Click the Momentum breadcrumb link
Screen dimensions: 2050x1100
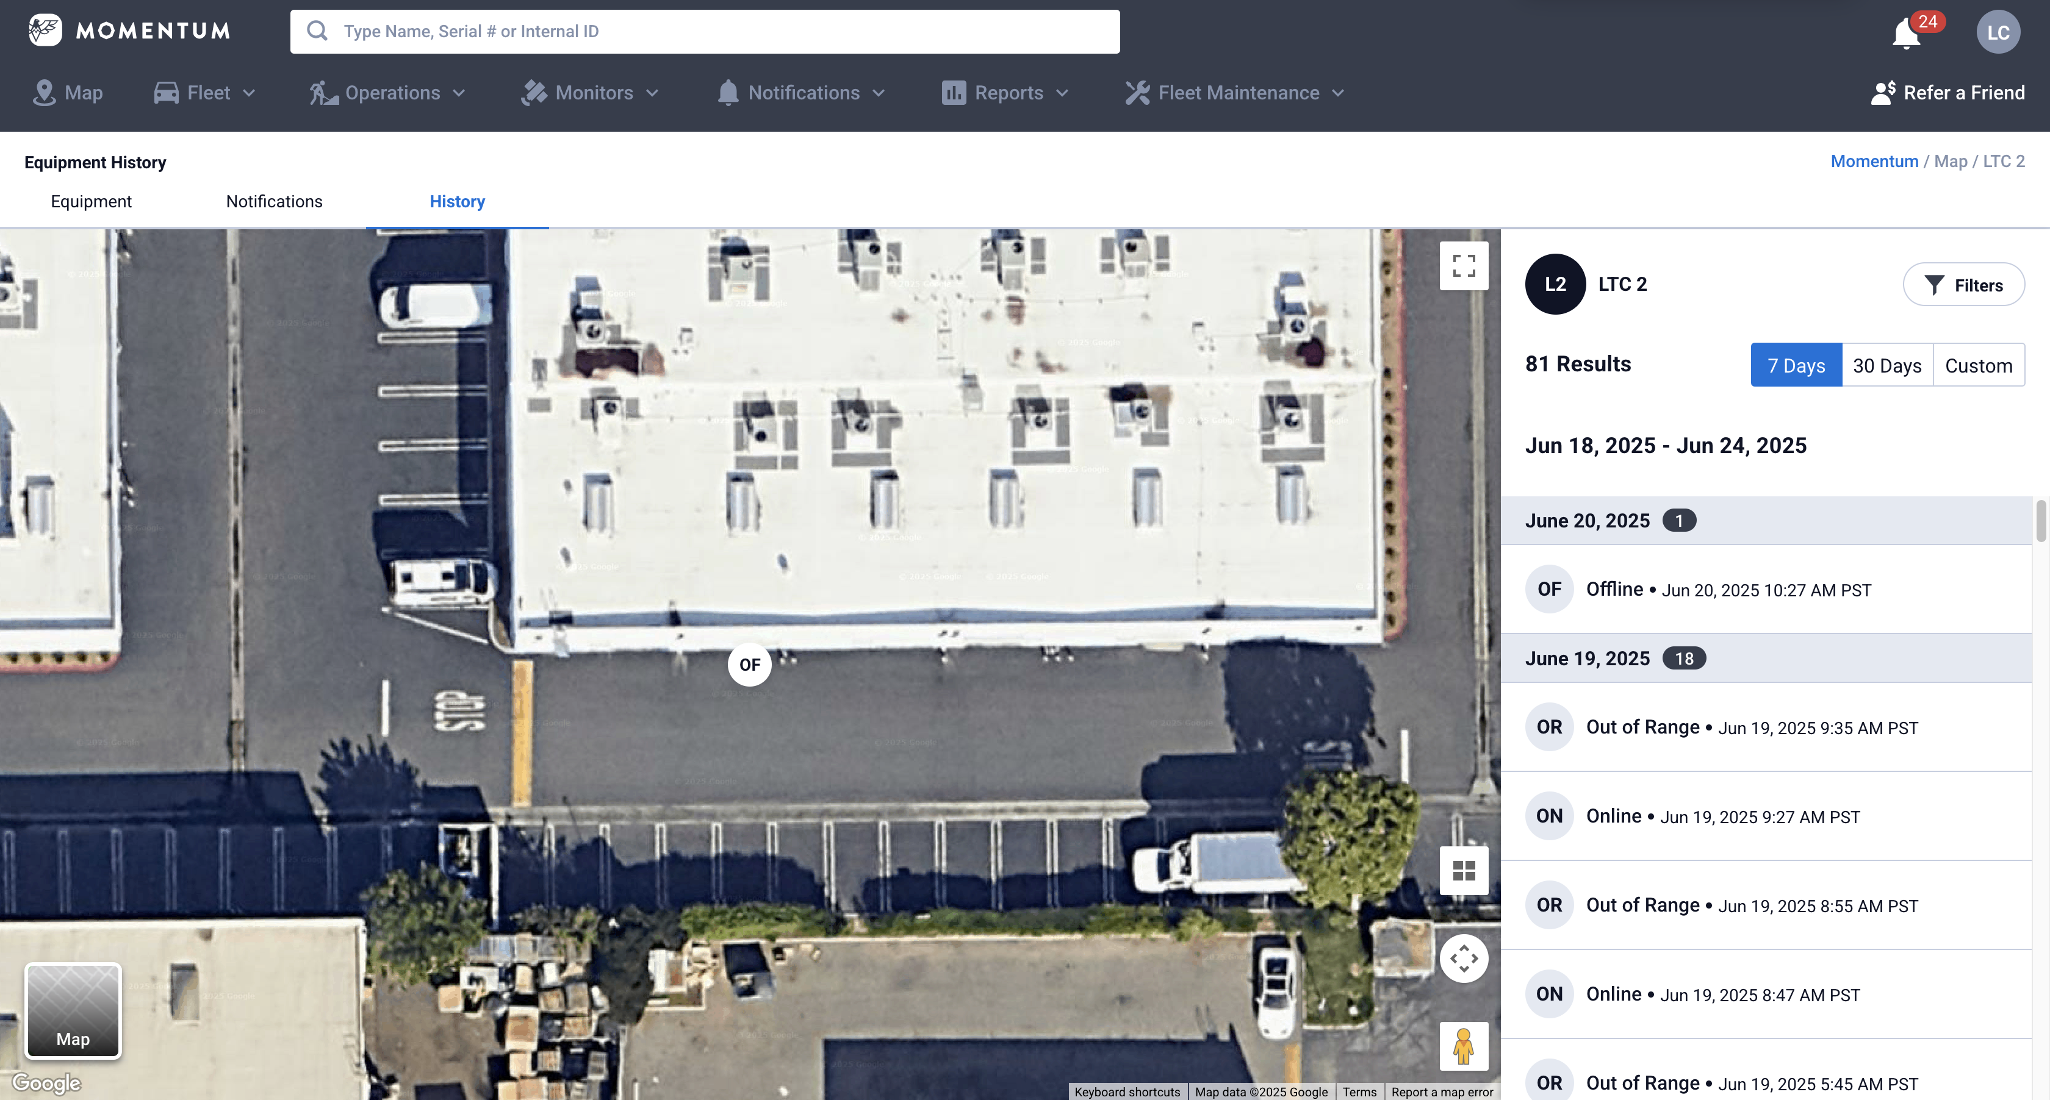1874,162
